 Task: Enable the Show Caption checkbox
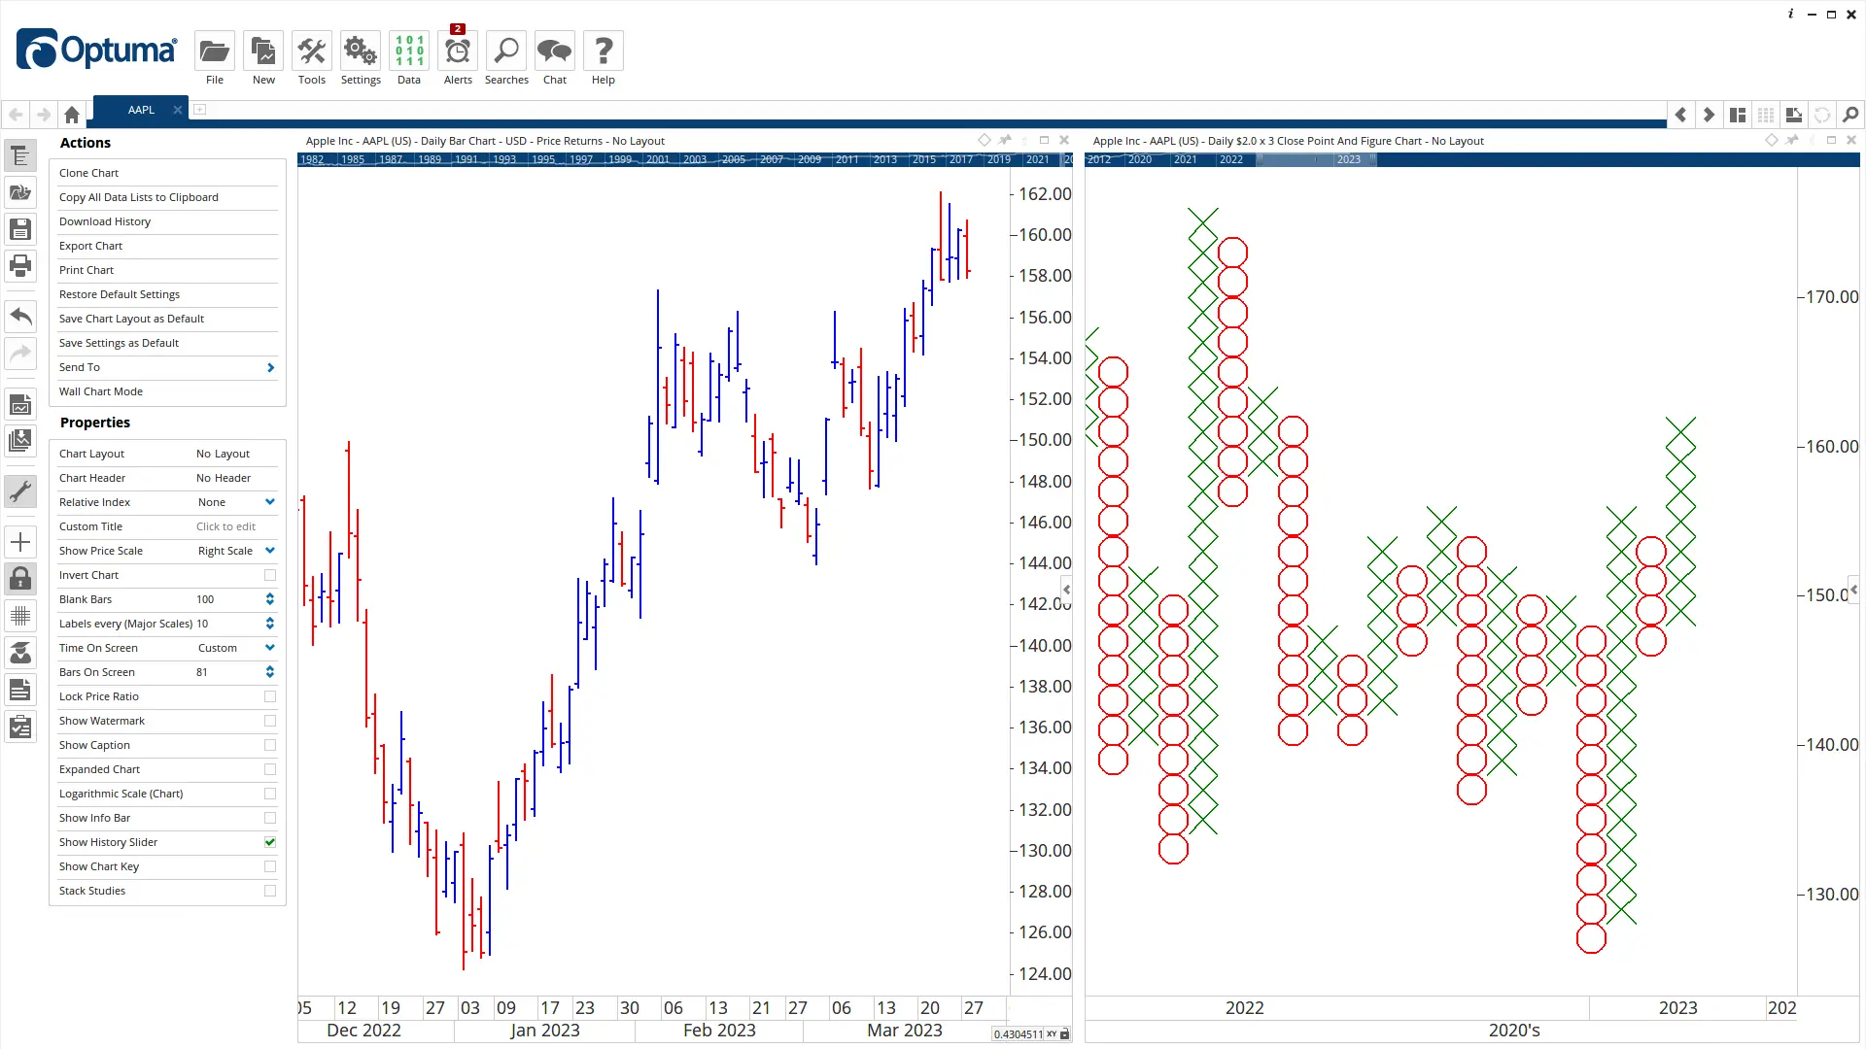click(270, 745)
